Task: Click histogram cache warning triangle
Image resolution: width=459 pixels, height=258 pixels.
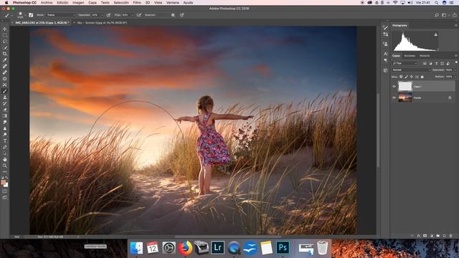Action: point(435,34)
